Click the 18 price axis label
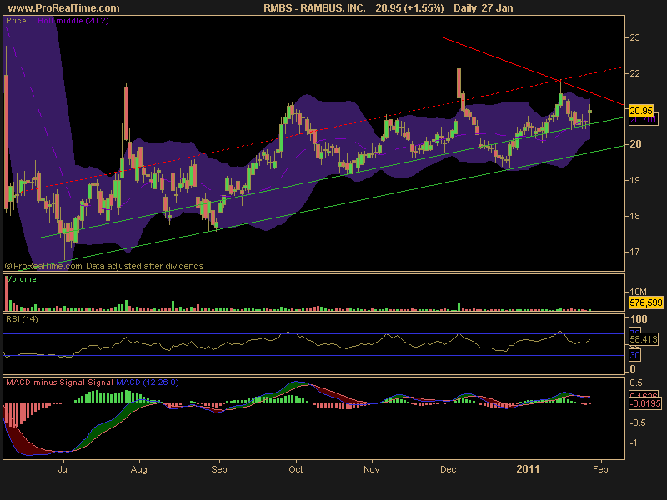The height and width of the screenshot is (500, 667). click(634, 216)
